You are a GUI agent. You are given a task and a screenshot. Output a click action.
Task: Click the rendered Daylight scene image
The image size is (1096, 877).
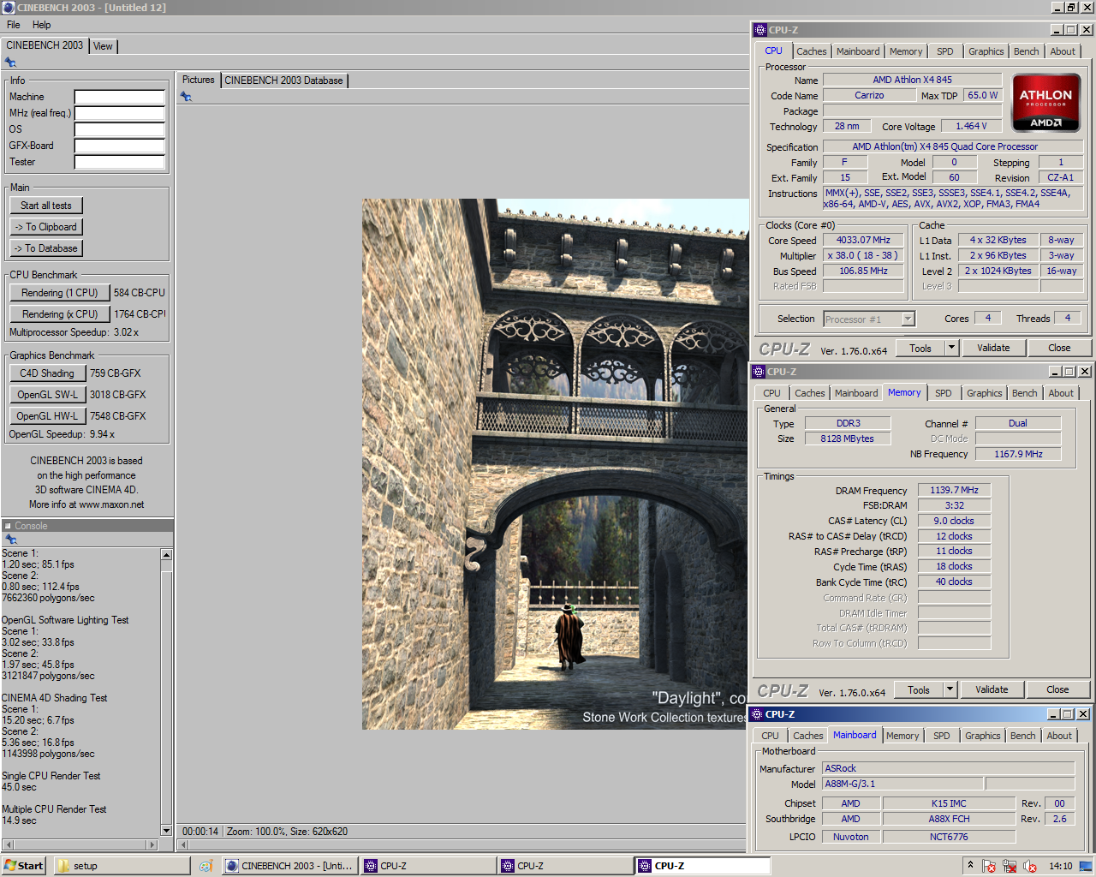pyautogui.click(x=556, y=464)
